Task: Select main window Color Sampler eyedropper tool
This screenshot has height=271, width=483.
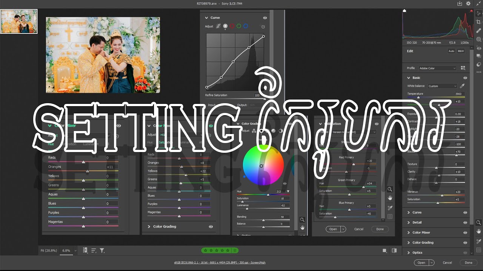Action: coord(478,241)
